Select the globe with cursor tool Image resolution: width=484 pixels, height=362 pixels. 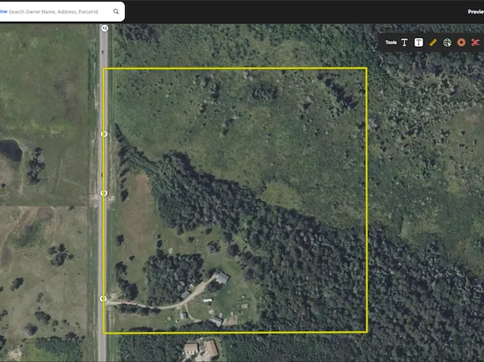(447, 42)
